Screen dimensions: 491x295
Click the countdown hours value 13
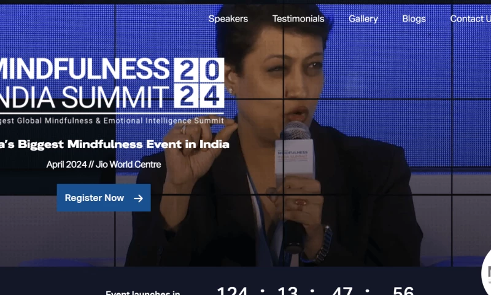287,291
